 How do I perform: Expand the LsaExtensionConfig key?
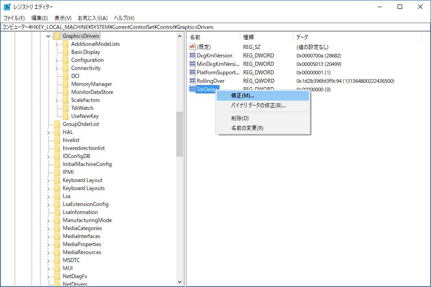tap(49, 204)
